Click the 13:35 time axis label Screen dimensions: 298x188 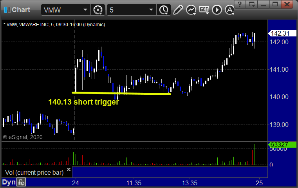pos(190,183)
